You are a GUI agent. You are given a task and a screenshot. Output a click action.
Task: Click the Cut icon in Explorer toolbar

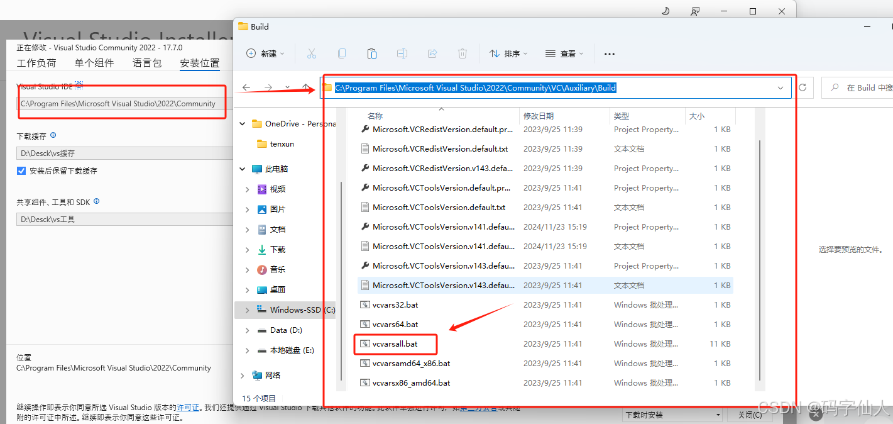pyautogui.click(x=311, y=53)
